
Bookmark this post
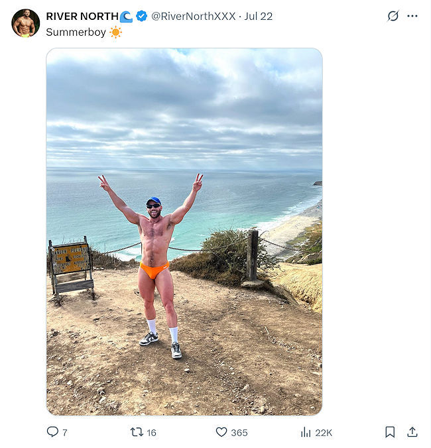[x=390, y=432]
